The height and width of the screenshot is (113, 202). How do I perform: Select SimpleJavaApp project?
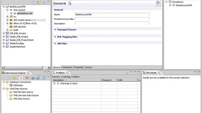[17, 43]
